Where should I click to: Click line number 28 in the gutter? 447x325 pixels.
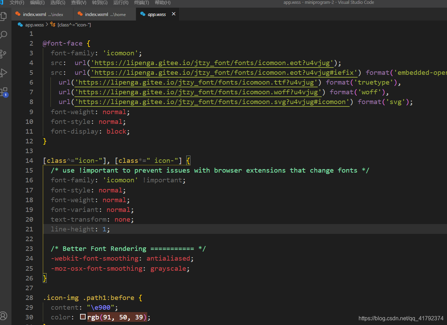coord(29,298)
